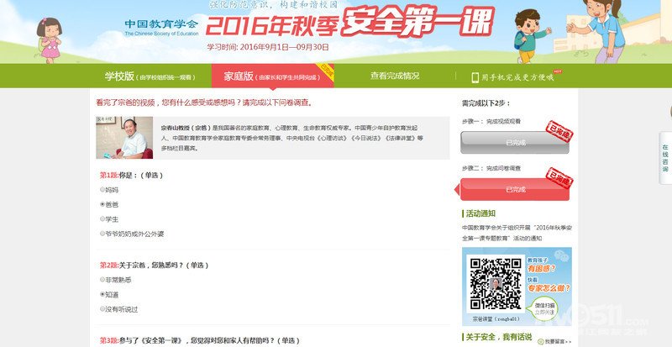Select the 学生 radio option
The width and height of the screenshot is (672, 347).
(102, 218)
